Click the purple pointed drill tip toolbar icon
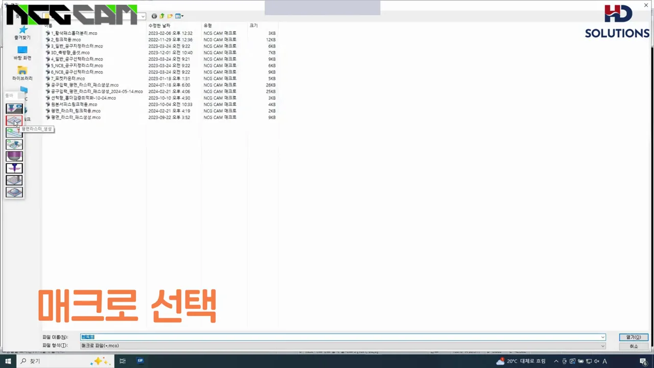This screenshot has width=654, height=368. click(14, 168)
